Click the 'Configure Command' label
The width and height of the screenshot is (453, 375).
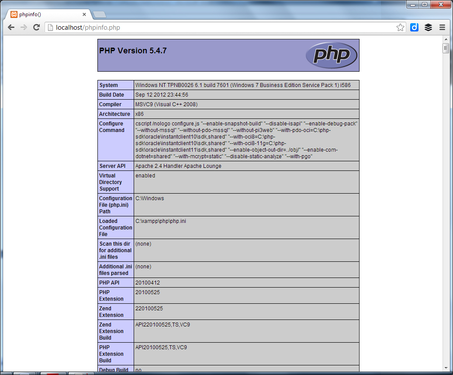pyautogui.click(x=112, y=127)
